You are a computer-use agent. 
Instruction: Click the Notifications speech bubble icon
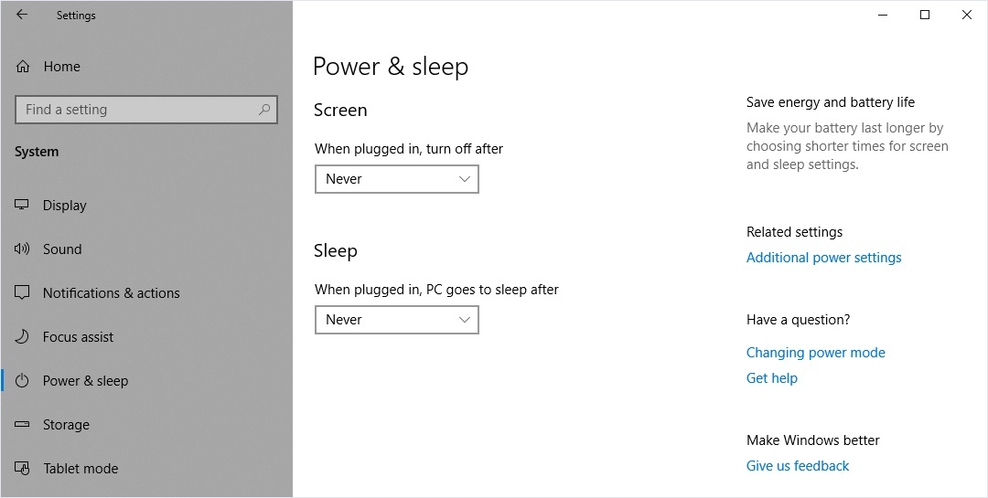click(x=22, y=292)
